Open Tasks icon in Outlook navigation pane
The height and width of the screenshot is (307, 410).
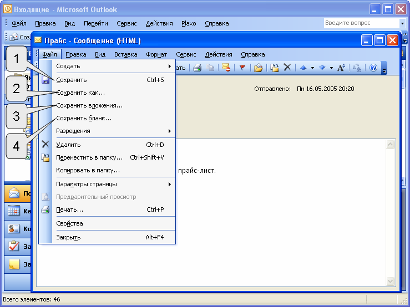tap(14, 247)
